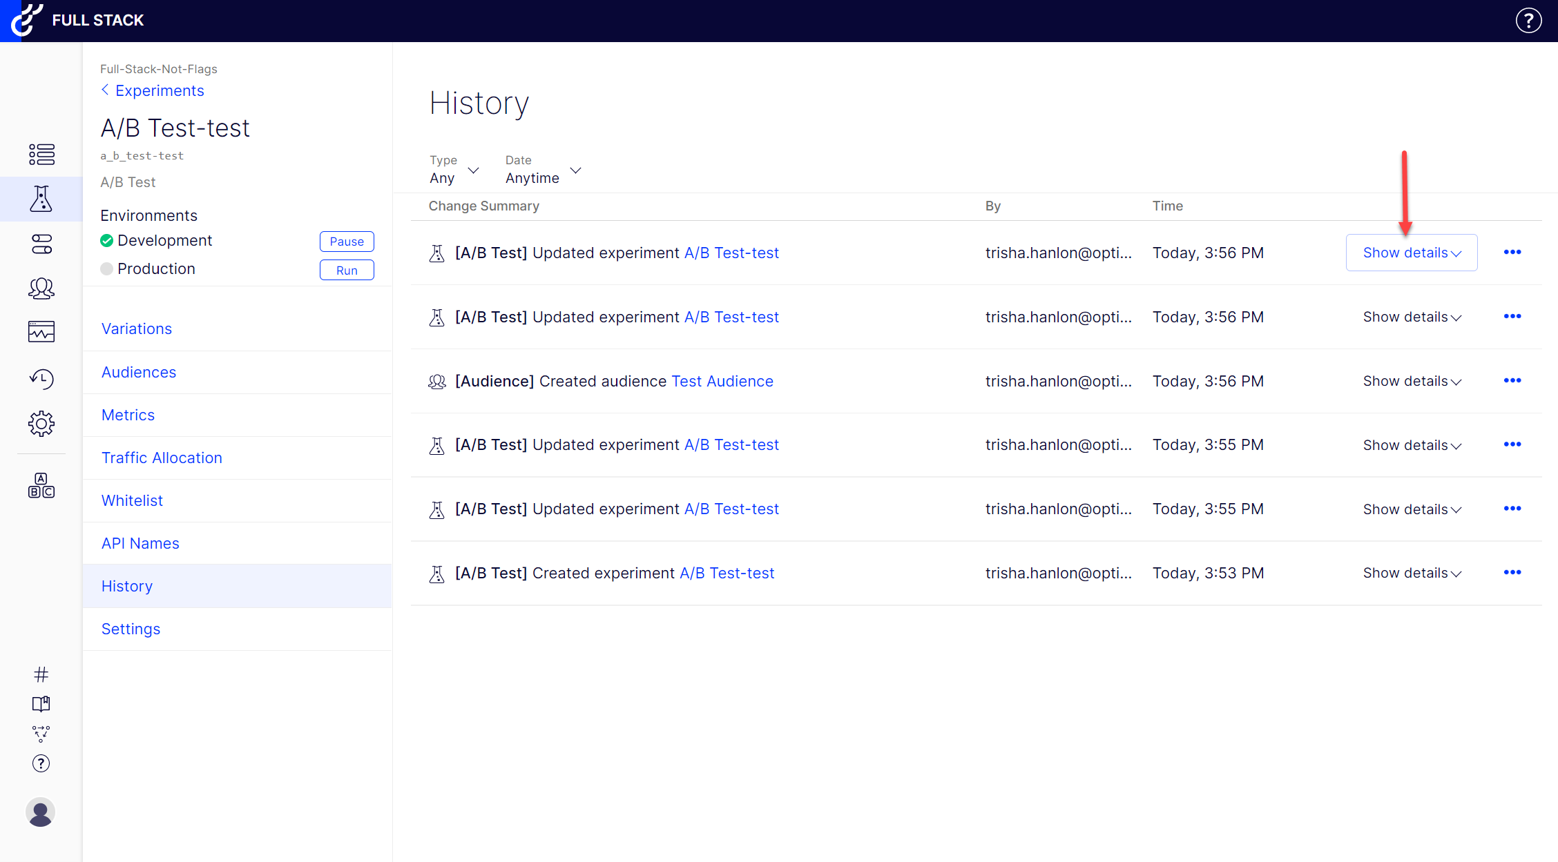1558x862 pixels.
Task: Open the Date Anytime filter dropdown
Action: [543, 170]
